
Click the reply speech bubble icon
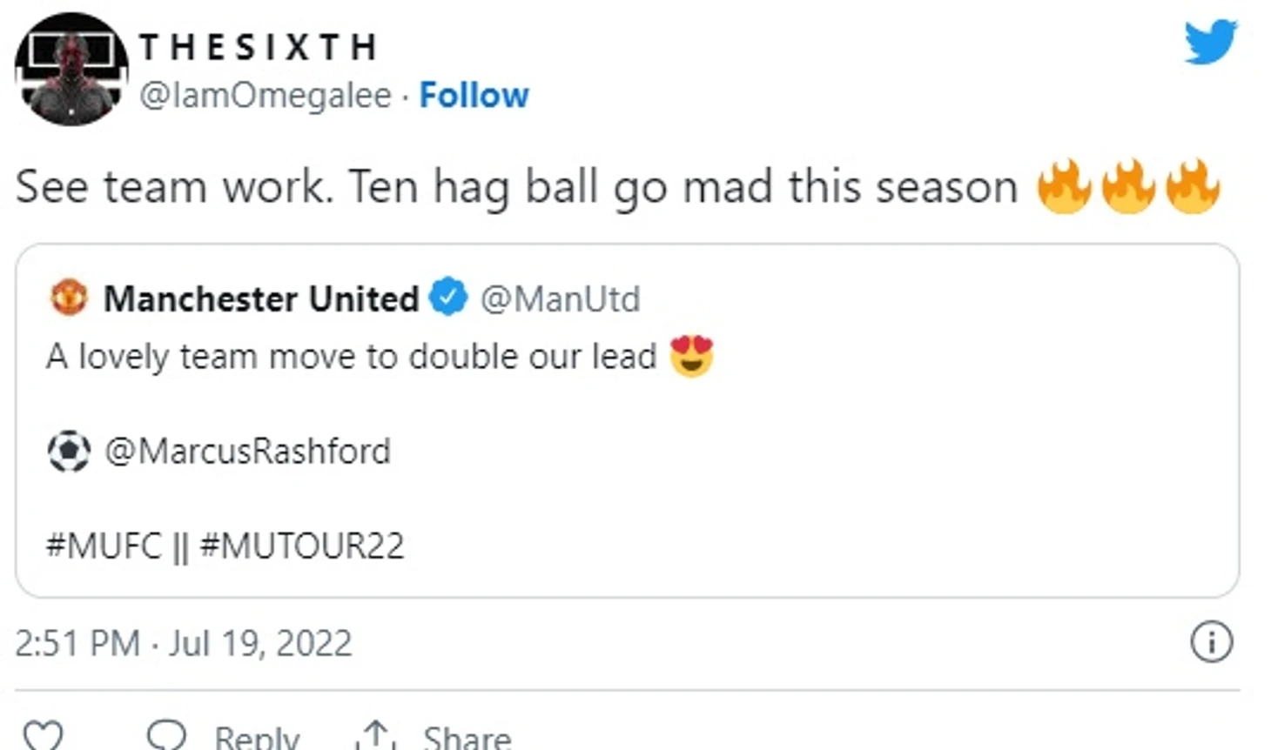[166, 735]
